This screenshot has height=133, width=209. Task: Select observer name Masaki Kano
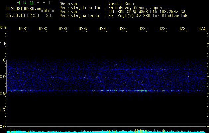tap(121, 4)
